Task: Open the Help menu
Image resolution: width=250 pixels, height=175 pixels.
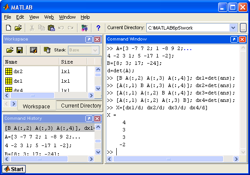Action: coord(85,17)
